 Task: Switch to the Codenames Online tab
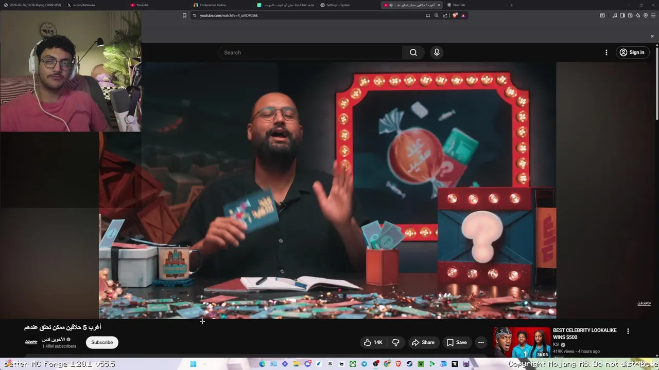pos(221,5)
